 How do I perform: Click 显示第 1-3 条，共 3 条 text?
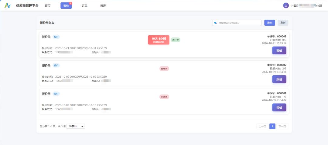tap(53, 126)
